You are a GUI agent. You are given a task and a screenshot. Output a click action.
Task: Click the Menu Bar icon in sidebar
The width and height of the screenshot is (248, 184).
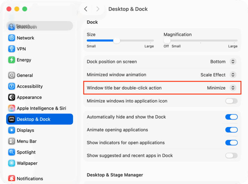pos(12,141)
